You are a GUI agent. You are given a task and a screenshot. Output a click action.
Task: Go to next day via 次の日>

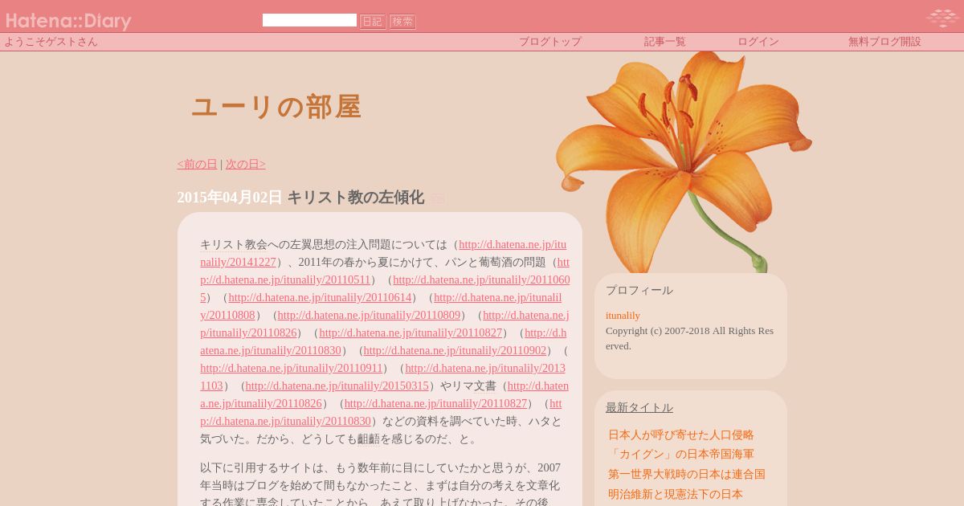246,164
